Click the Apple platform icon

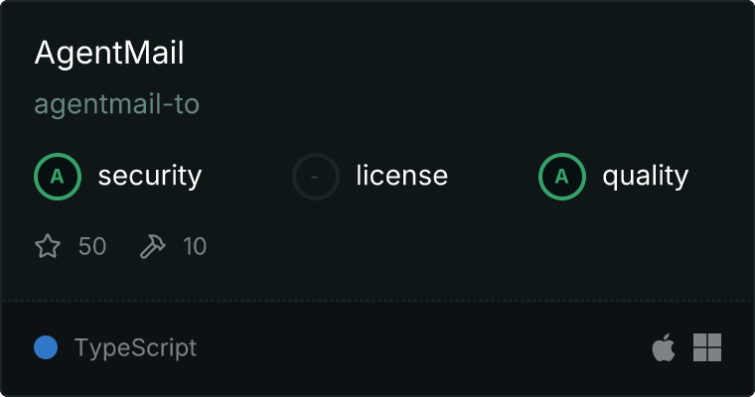point(663,347)
